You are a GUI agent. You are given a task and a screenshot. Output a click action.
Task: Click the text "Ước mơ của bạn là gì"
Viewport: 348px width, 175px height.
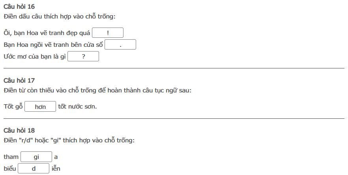point(35,57)
